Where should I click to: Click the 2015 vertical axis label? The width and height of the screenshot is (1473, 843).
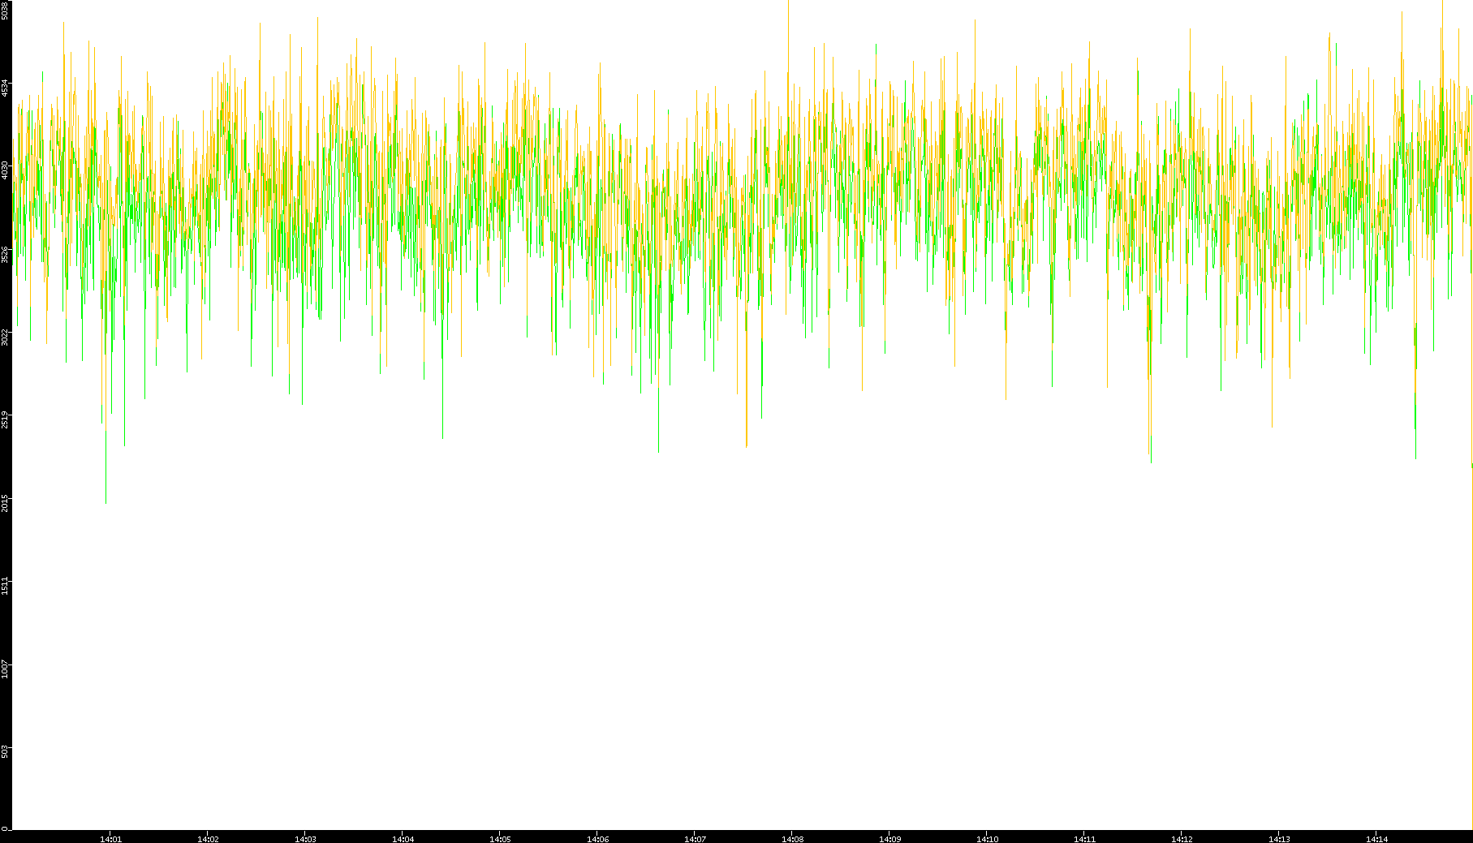click(6, 503)
